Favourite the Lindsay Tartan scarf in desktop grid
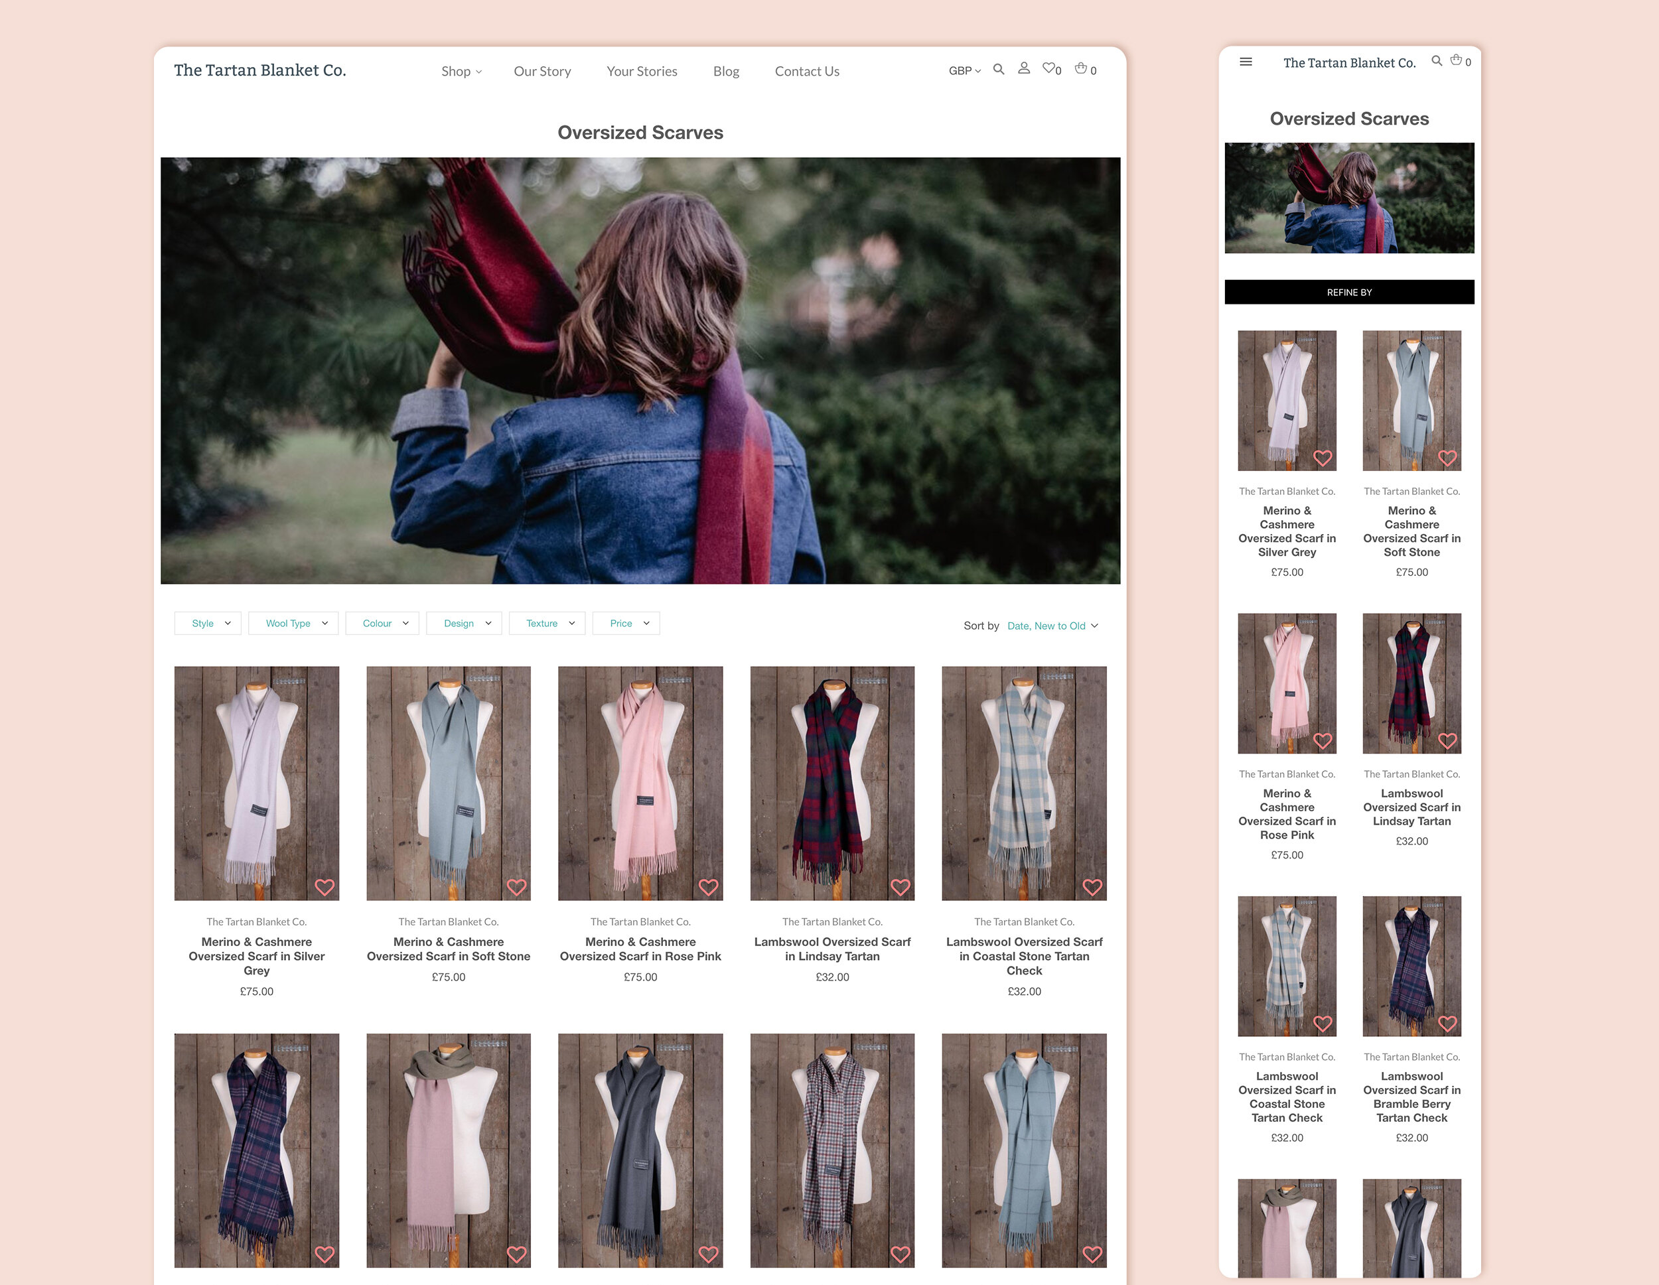Viewport: 1659px width, 1285px height. 900,887
